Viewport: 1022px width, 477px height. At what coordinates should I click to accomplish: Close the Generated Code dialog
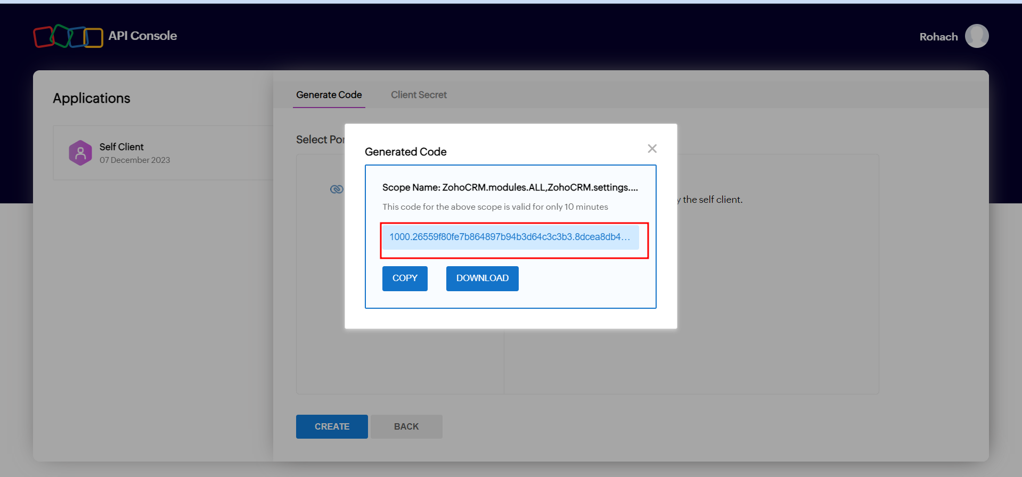tap(652, 149)
